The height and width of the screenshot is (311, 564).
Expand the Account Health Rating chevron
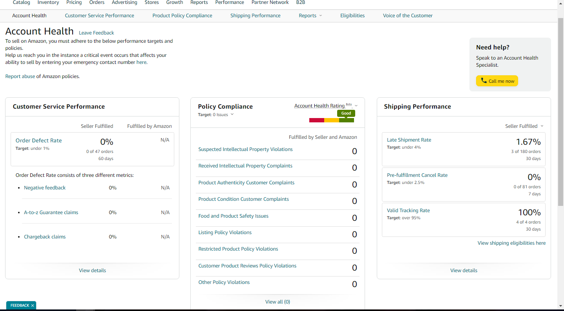pyautogui.click(x=356, y=106)
